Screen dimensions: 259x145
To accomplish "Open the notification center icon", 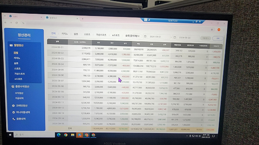I will 213,136.
